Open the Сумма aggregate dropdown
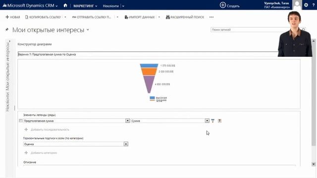The image size is (317, 178). point(207,121)
